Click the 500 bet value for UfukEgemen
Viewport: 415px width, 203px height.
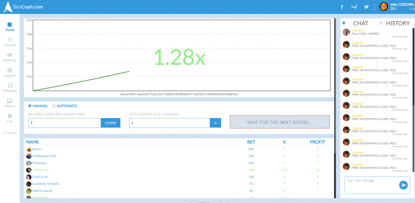[x=251, y=156]
